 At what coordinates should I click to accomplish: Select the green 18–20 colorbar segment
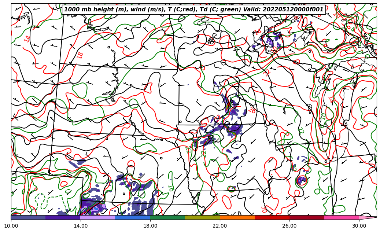click(x=167, y=217)
